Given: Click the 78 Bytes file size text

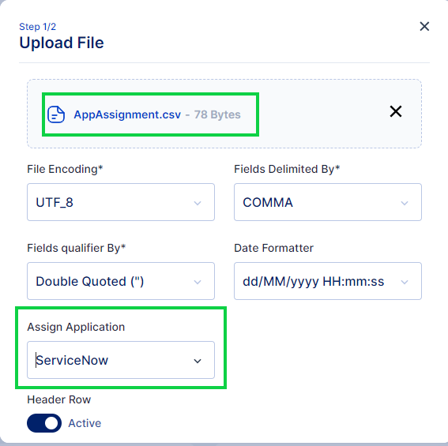Looking at the screenshot, I should point(217,114).
